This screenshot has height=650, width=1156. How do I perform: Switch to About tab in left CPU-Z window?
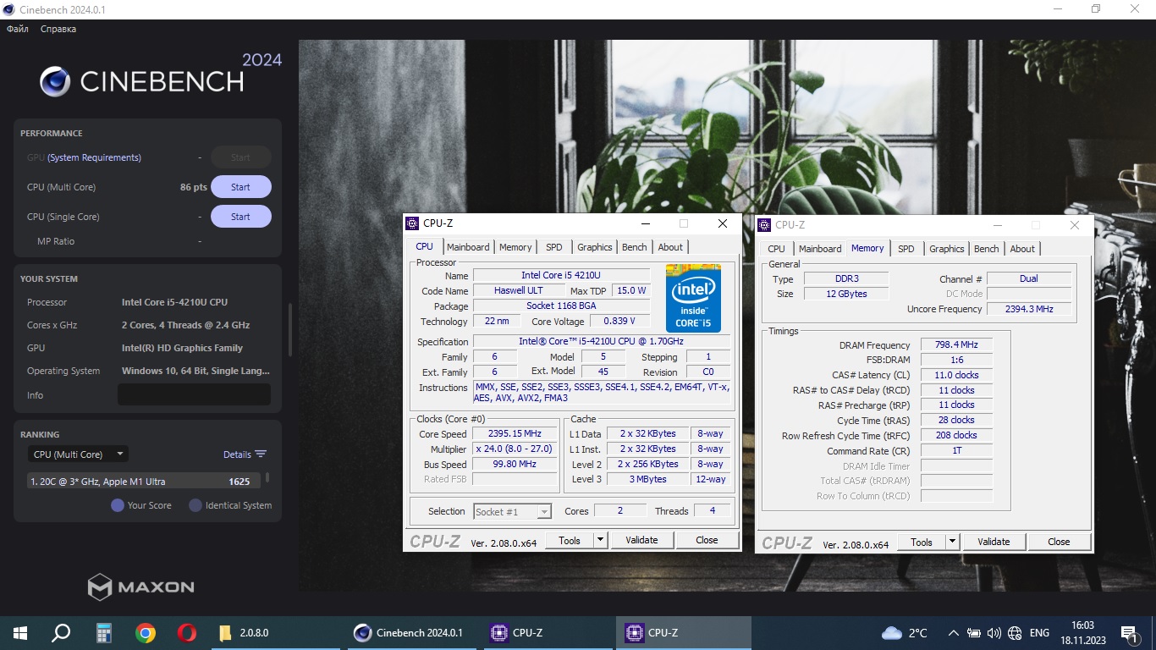670,247
